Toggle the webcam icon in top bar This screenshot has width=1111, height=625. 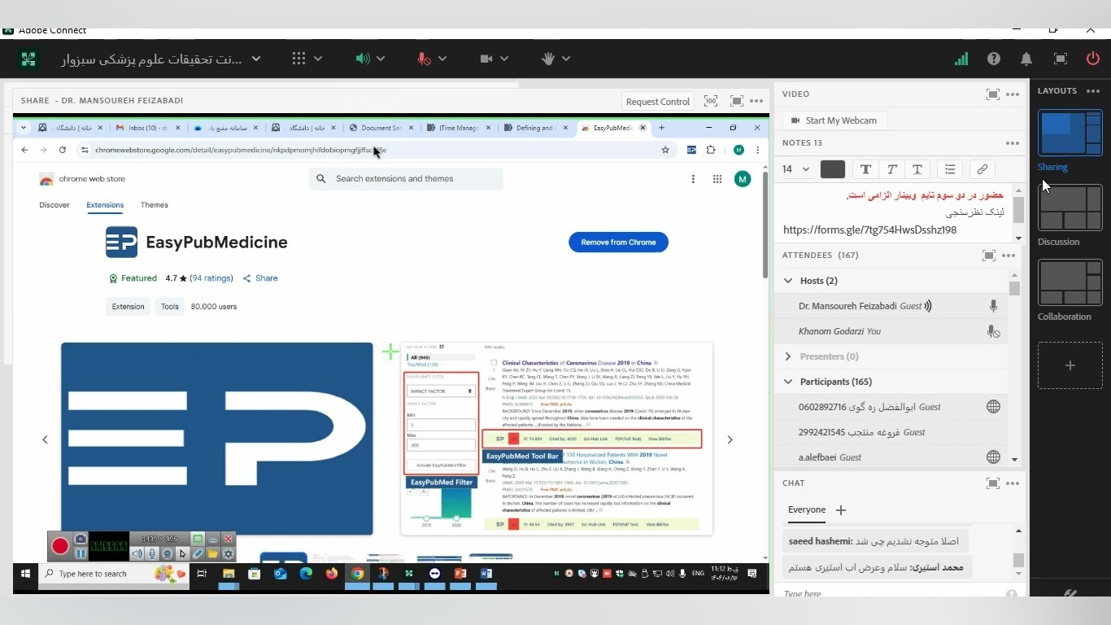click(x=486, y=59)
